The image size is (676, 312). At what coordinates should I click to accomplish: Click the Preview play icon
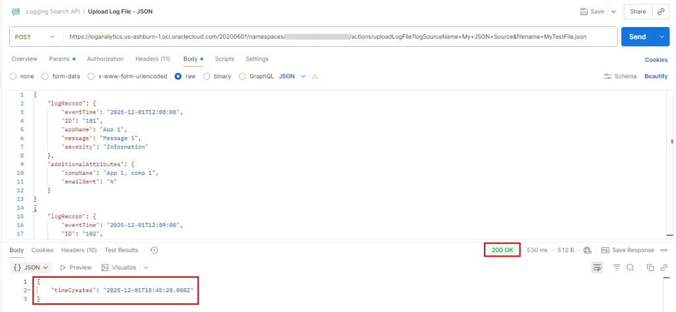click(63, 268)
